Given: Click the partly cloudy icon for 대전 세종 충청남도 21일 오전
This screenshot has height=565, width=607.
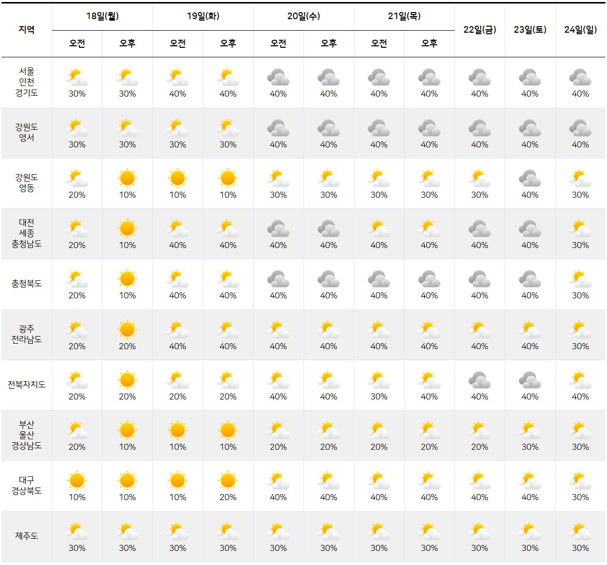Looking at the screenshot, I should (379, 229).
